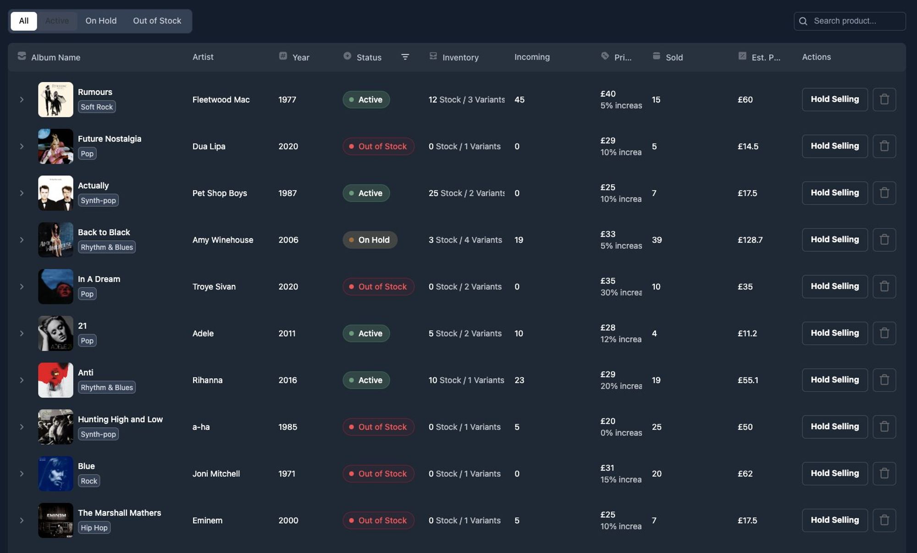917x553 pixels.
Task: Expand the In A Dream row
Action: (22, 287)
